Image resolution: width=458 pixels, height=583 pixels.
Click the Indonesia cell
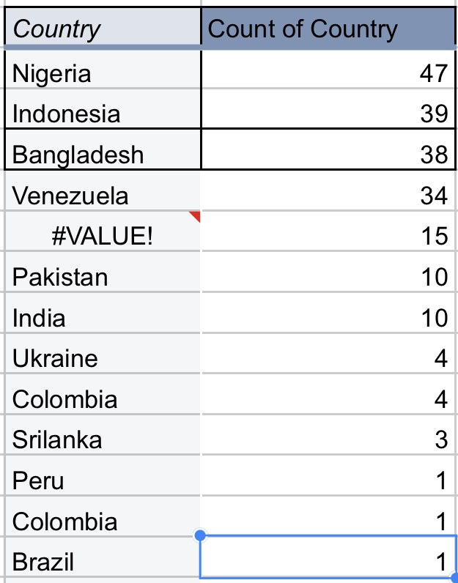tap(103, 109)
